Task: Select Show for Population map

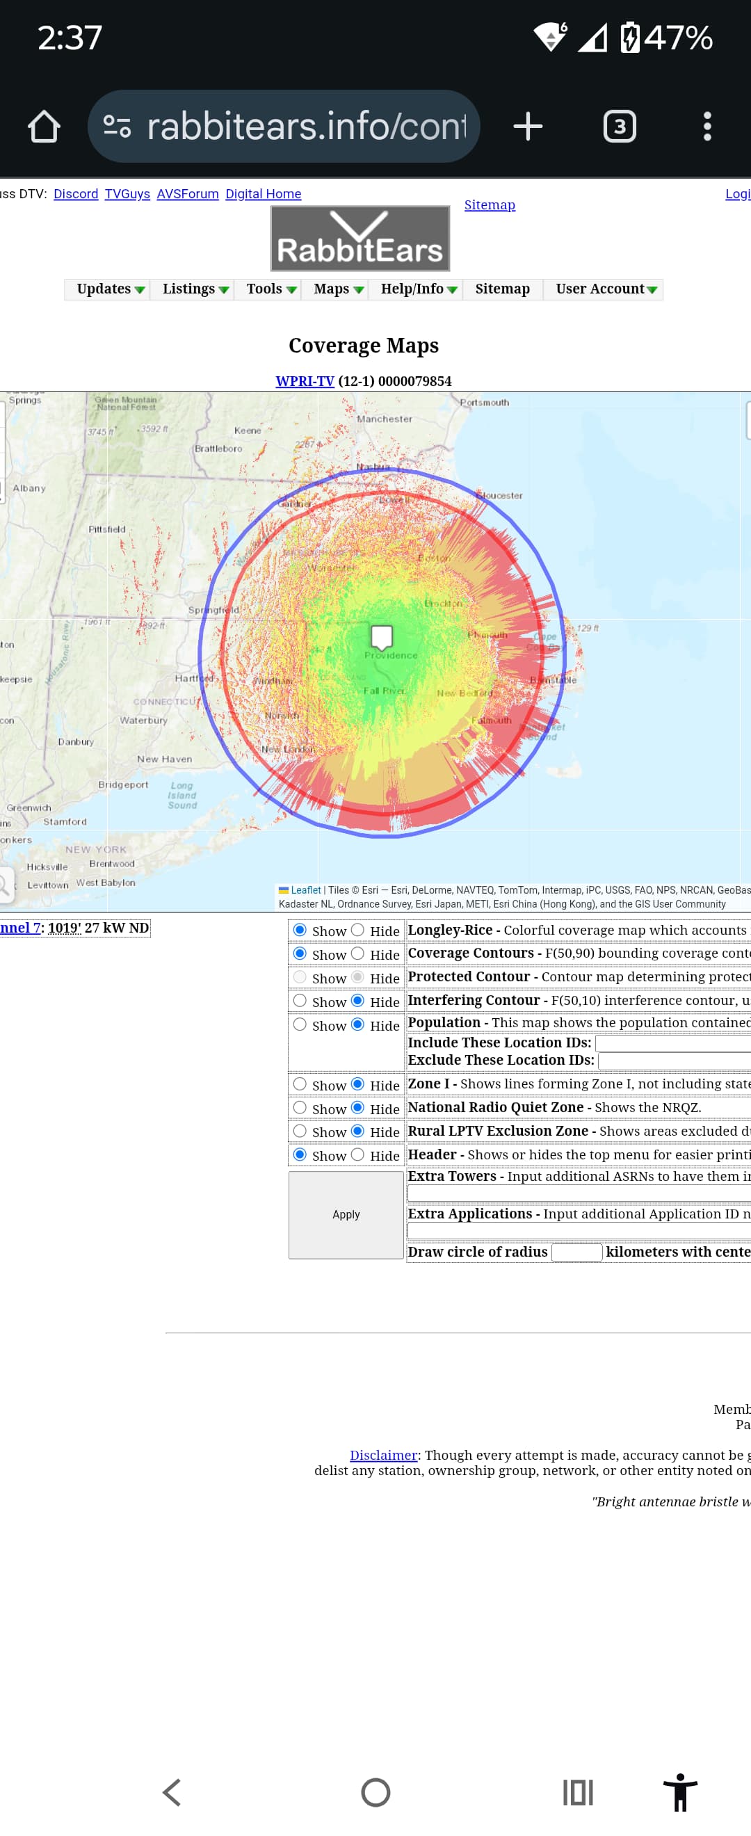Action: point(300,1024)
